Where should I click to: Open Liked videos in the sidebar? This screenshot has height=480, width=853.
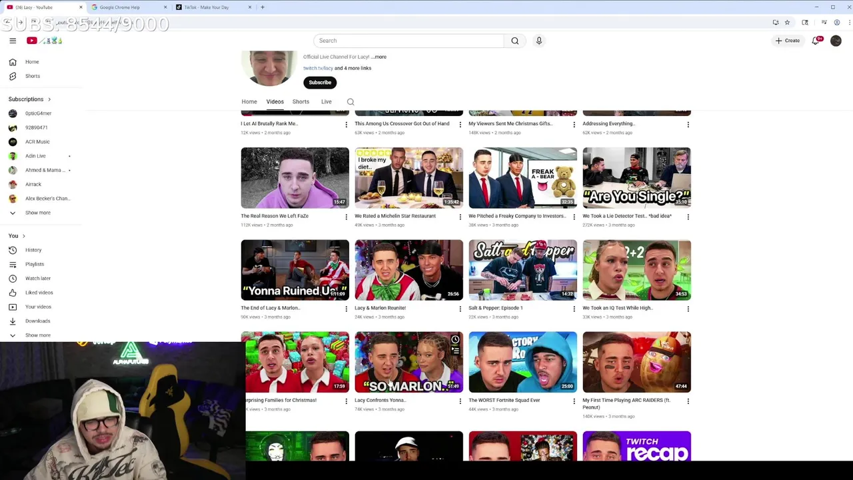(39, 293)
